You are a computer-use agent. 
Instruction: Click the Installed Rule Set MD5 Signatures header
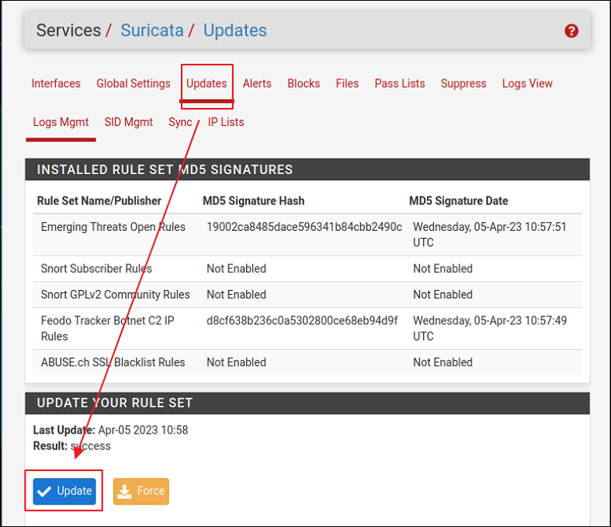(165, 169)
